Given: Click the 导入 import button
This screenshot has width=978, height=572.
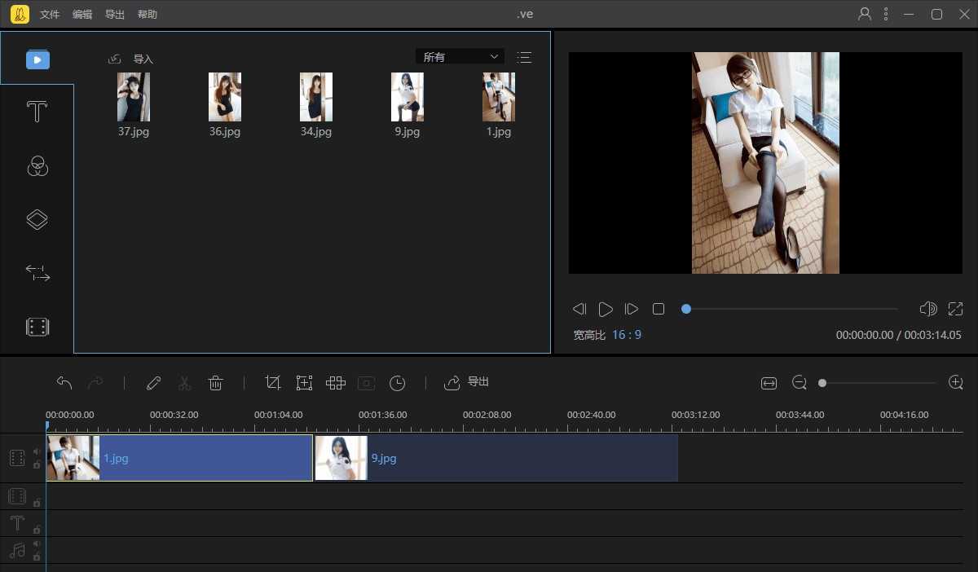Looking at the screenshot, I should coord(143,59).
